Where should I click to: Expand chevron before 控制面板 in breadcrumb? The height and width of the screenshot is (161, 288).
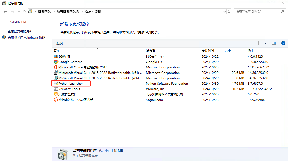click(x=35, y=11)
